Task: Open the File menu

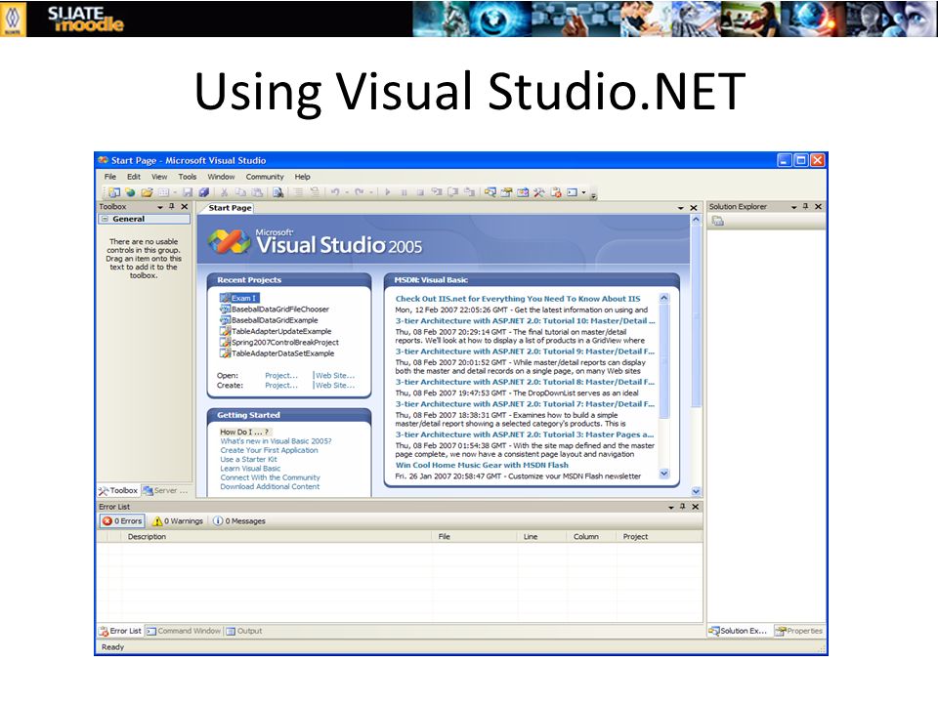Action: pos(110,177)
